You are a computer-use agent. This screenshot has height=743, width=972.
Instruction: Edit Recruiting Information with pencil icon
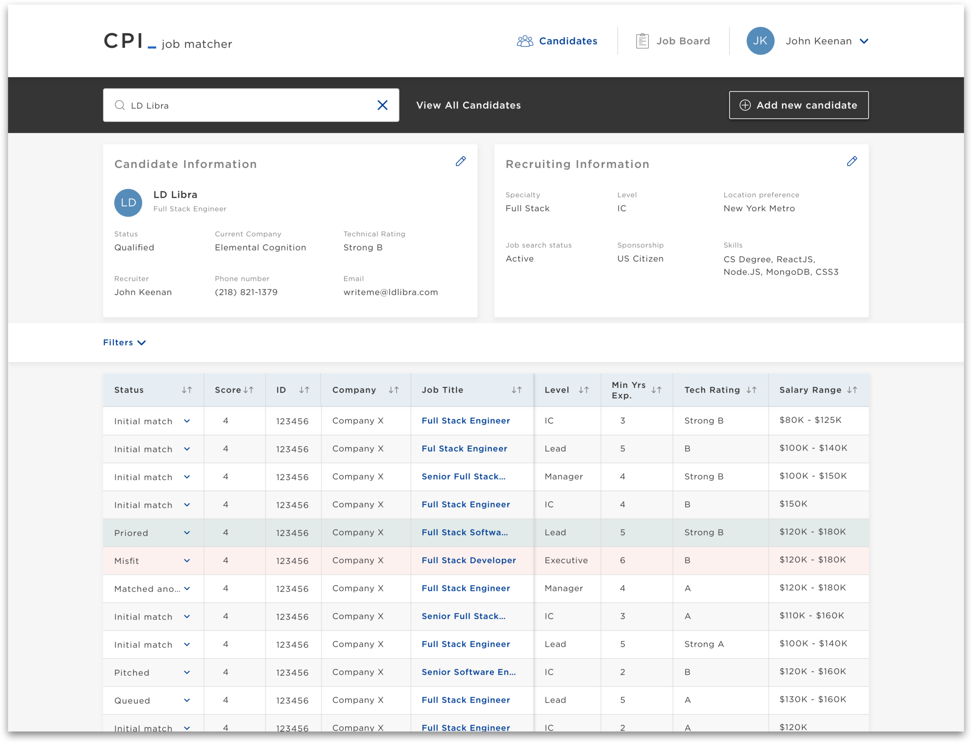[x=851, y=161]
